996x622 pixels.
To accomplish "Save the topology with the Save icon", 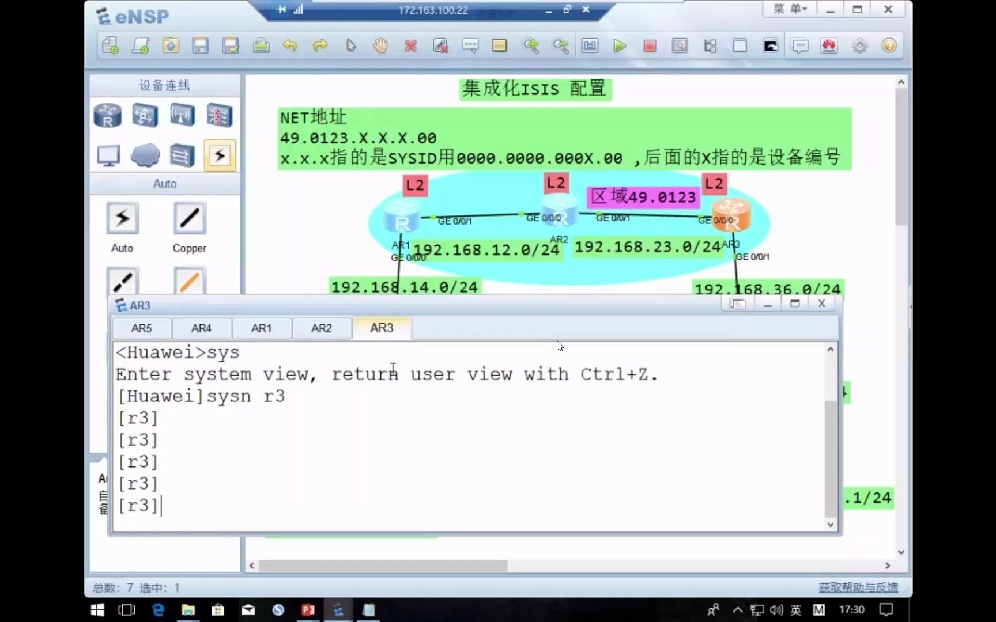I will tap(201, 45).
